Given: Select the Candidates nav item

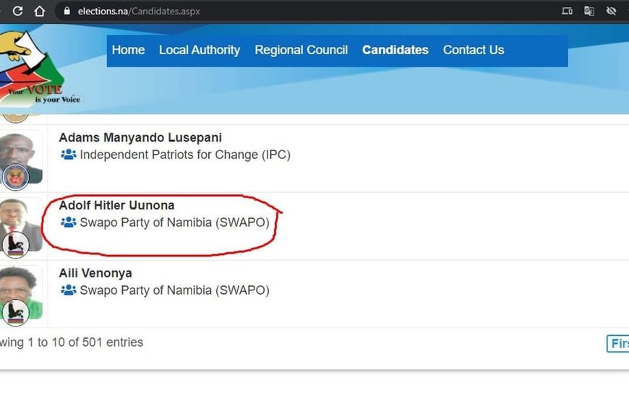Looking at the screenshot, I should [x=395, y=50].
